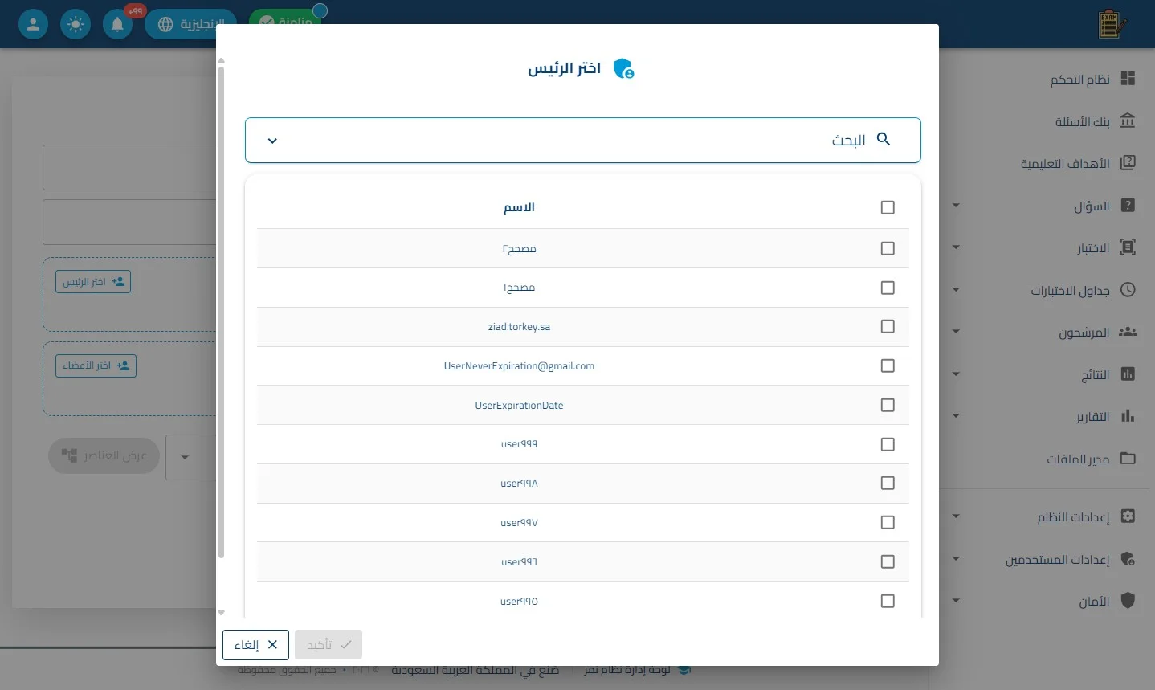
Task: Click the نظام التحكم dashboard icon
Action: pyautogui.click(x=1128, y=78)
